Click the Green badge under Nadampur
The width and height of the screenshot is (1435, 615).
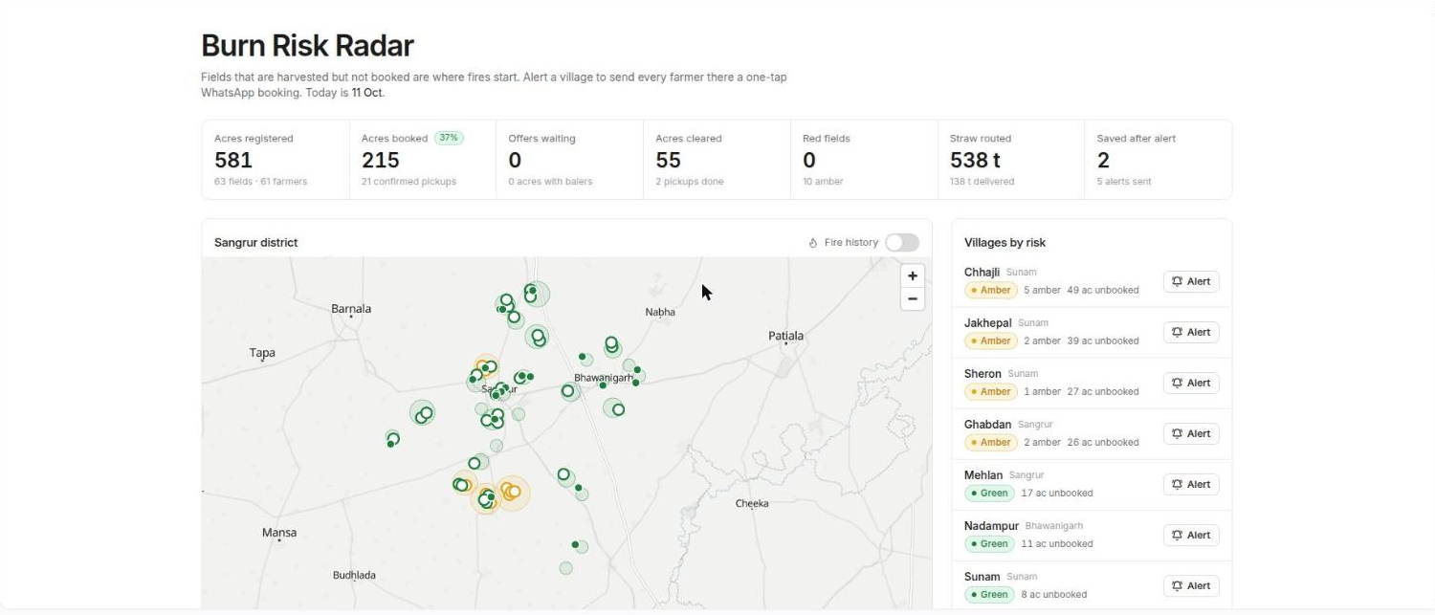989,543
